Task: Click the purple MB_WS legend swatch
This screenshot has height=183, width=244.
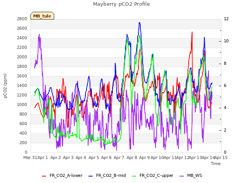Action: coord(182,176)
